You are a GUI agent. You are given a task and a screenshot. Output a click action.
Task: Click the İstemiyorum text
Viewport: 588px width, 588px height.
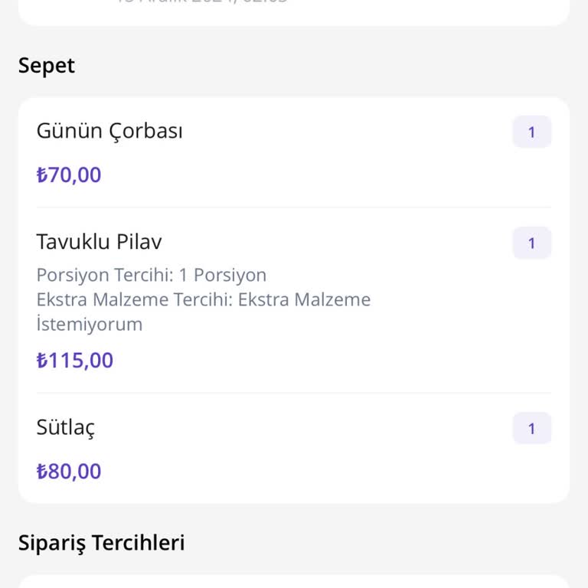(90, 324)
